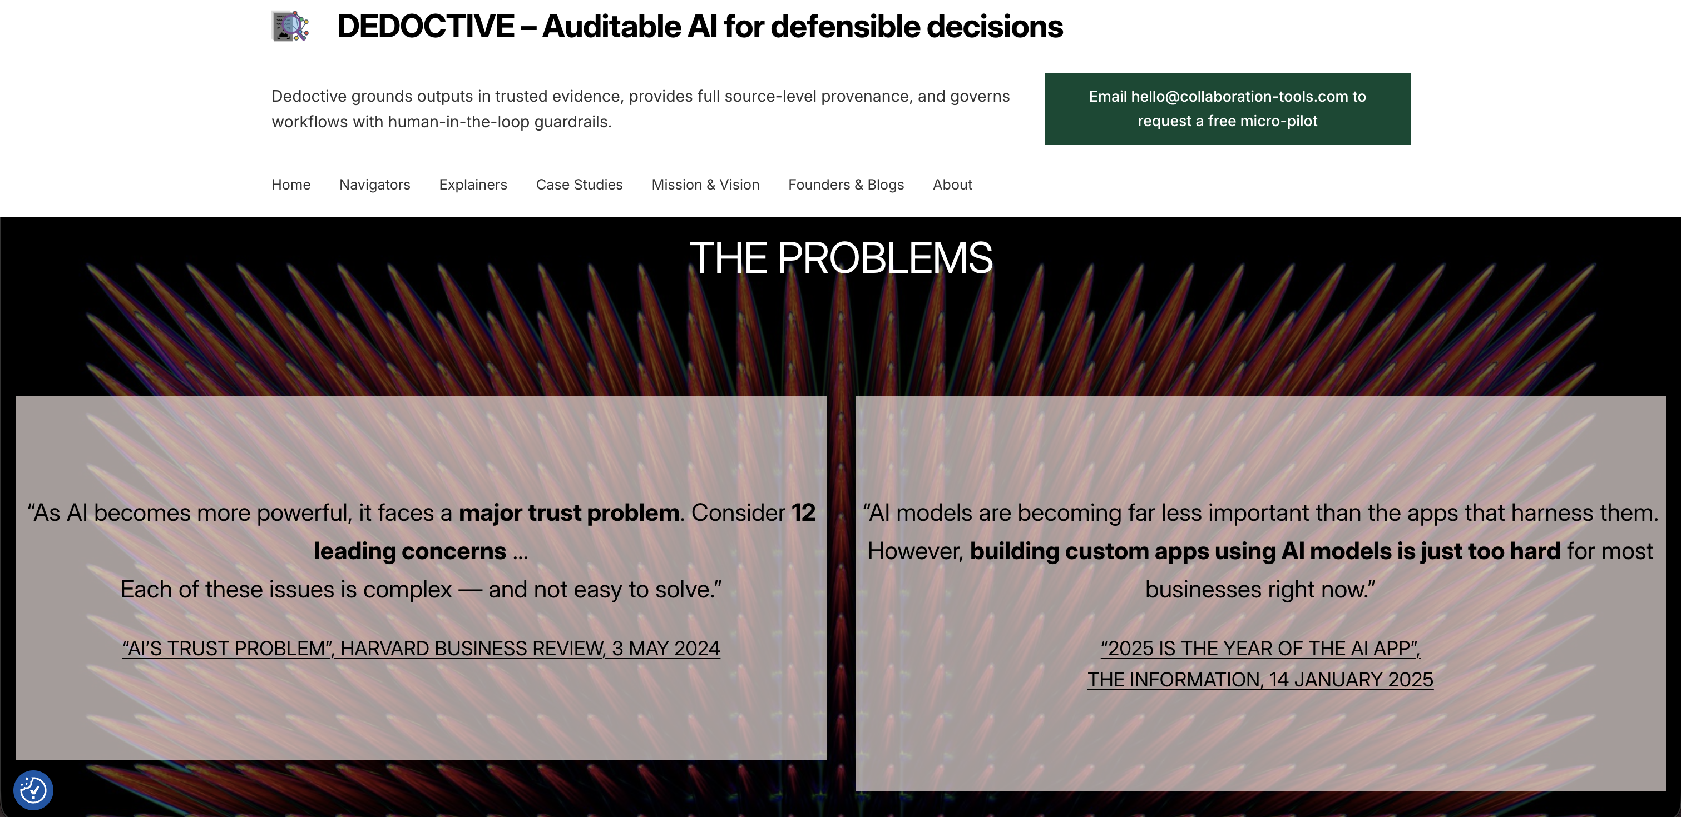1681x817 pixels.
Task: Click the Dedoctive logo icon
Action: click(290, 26)
